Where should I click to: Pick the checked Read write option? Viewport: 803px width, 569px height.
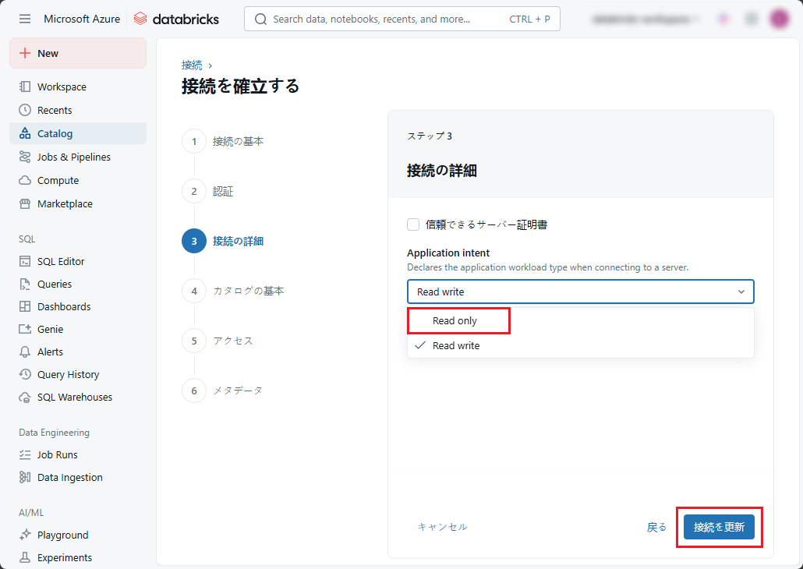point(456,346)
